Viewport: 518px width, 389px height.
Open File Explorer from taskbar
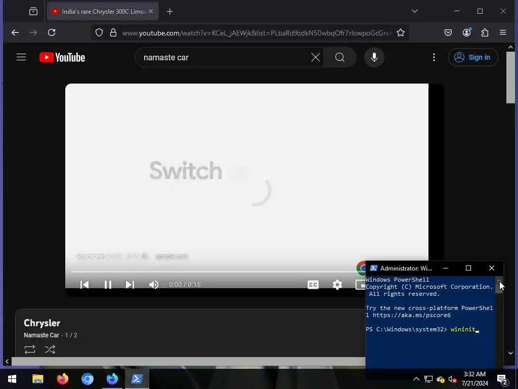tap(37, 379)
